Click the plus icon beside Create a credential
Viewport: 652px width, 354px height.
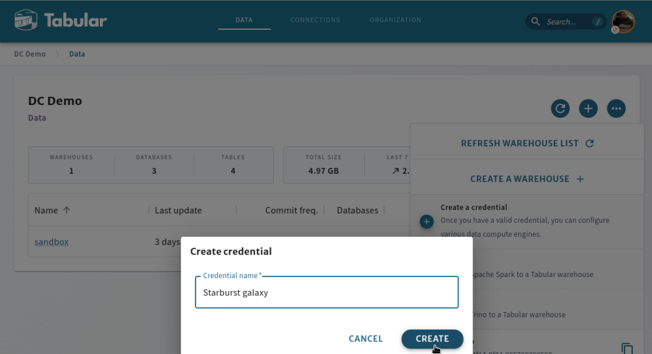tap(426, 222)
